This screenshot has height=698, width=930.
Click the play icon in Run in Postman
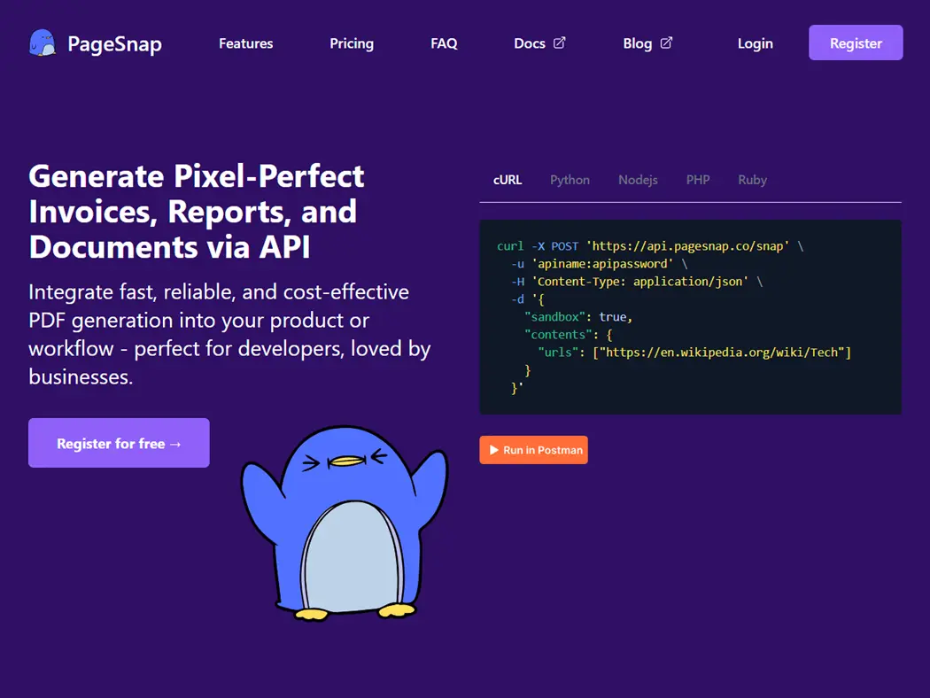point(493,450)
